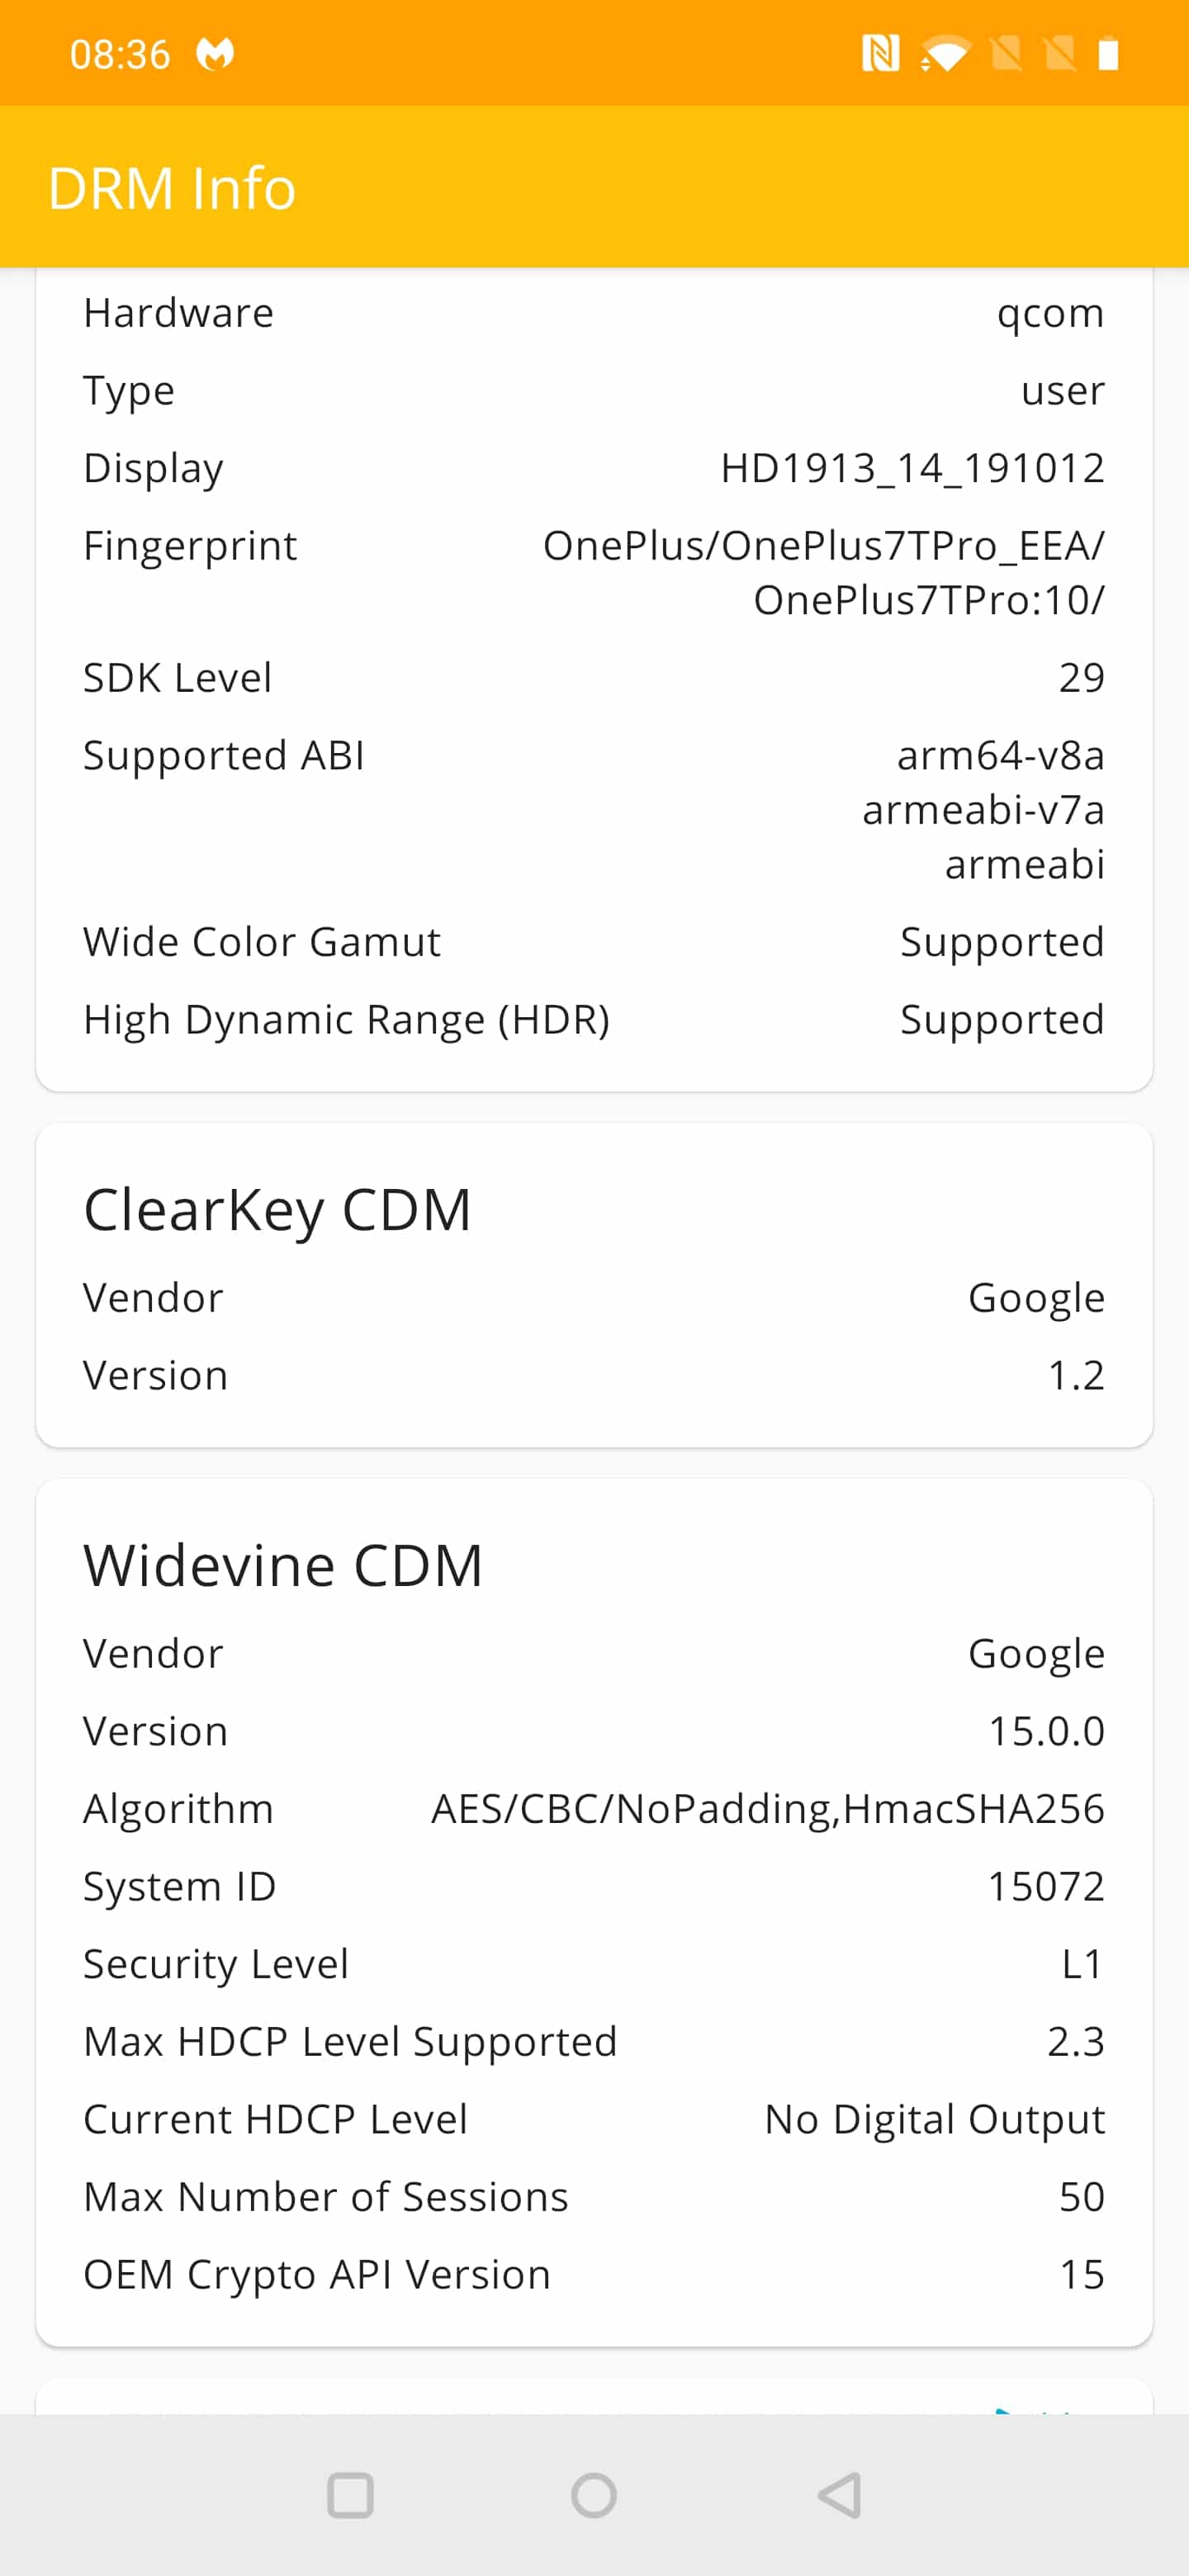This screenshot has width=1189, height=2576.
Task: Select the Fingerprint value text
Action: pyautogui.click(x=824, y=572)
